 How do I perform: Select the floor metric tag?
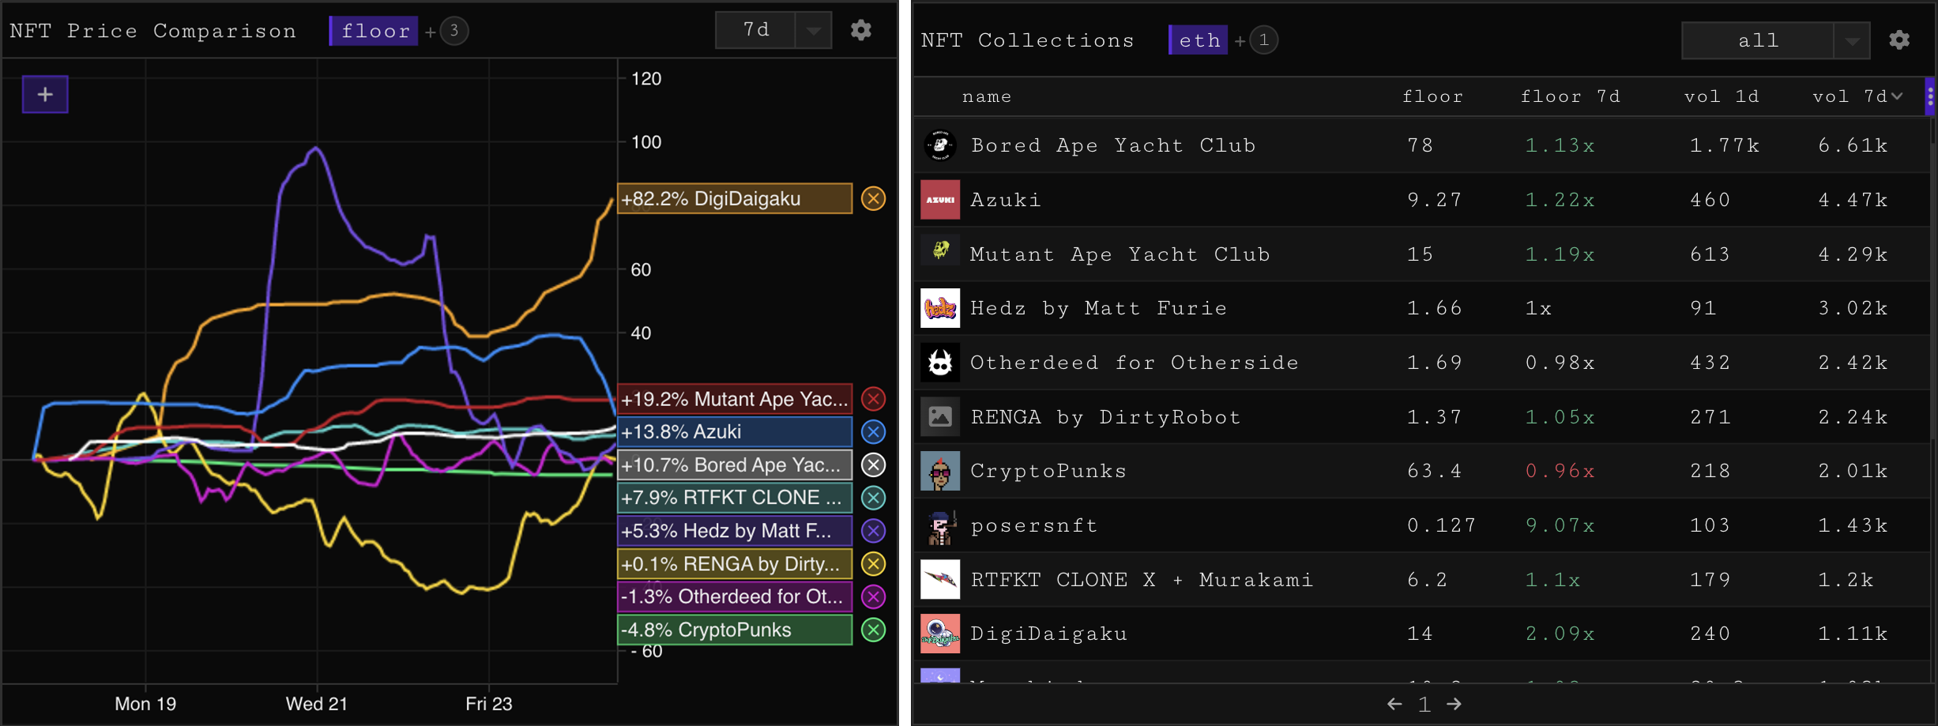click(x=374, y=31)
